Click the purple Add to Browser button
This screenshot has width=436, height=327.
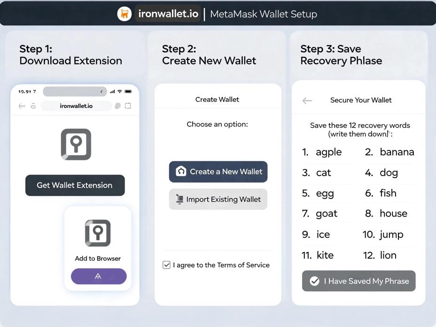[99, 276]
